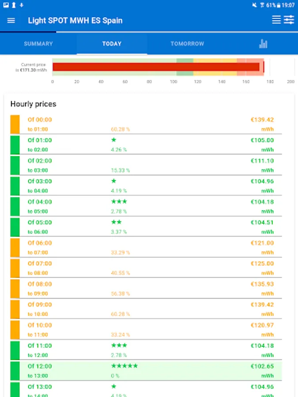Click the €111.10 price value
The height and width of the screenshot is (397, 298).
click(262, 161)
